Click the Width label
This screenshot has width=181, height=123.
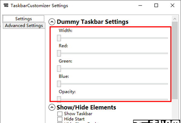pos(65,31)
